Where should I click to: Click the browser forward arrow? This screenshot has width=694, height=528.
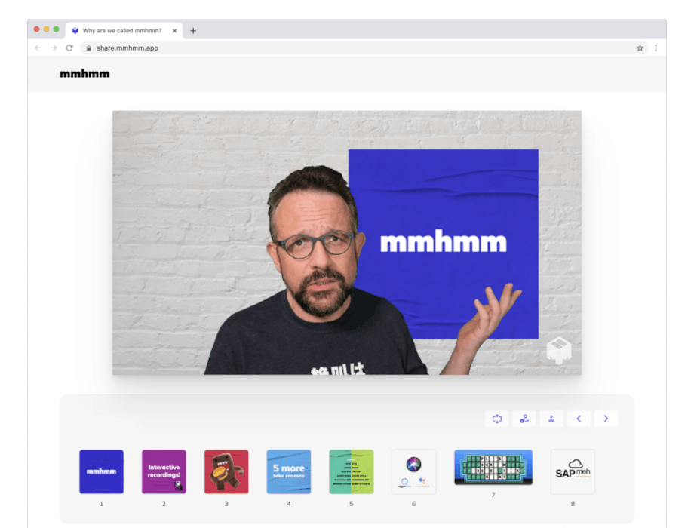coord(54,48)
